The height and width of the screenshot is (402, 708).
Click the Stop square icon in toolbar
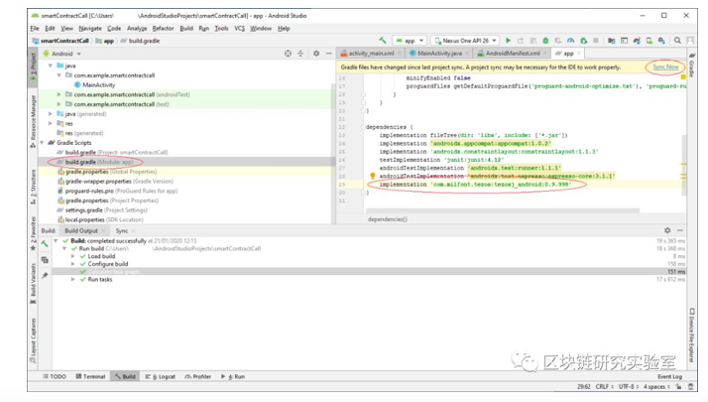(x=596, y=41)
